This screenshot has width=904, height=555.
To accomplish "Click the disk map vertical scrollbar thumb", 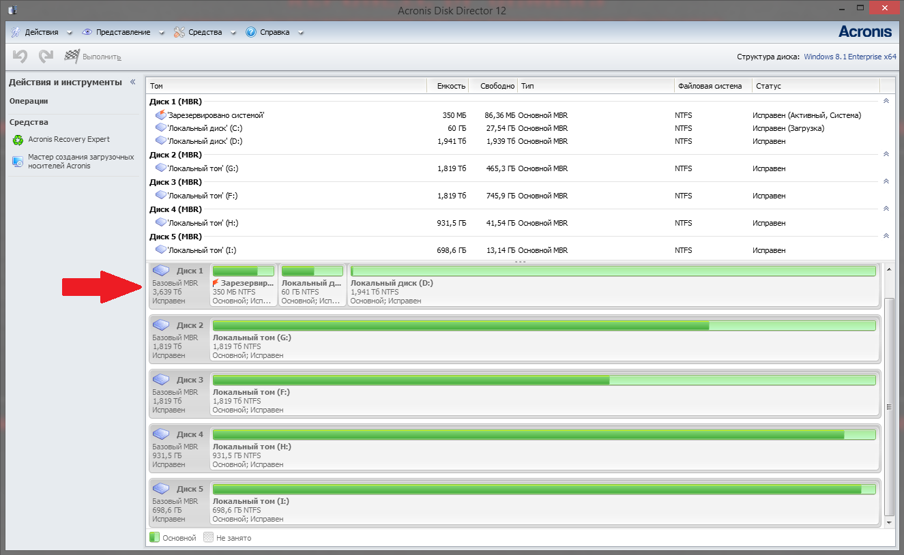I will pyautogui.click(x=888, y=407).
